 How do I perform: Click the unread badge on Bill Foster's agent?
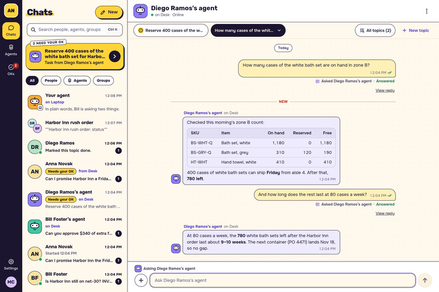point(118,234)
